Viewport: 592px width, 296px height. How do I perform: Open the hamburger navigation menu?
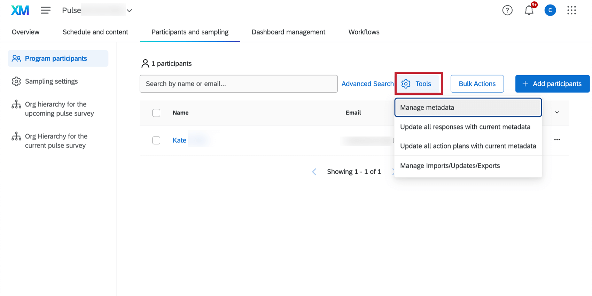pyautogui.click(x=46, y=10)
